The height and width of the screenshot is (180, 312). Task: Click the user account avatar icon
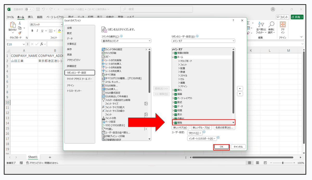[x=273, y=9]
